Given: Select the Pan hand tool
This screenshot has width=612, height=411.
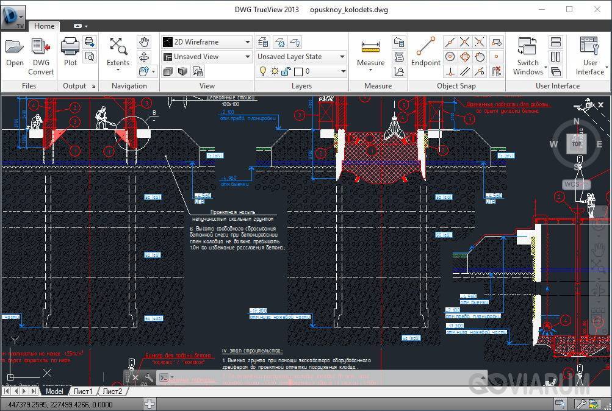Looking at the screenshot, I should tap(144, 41).
